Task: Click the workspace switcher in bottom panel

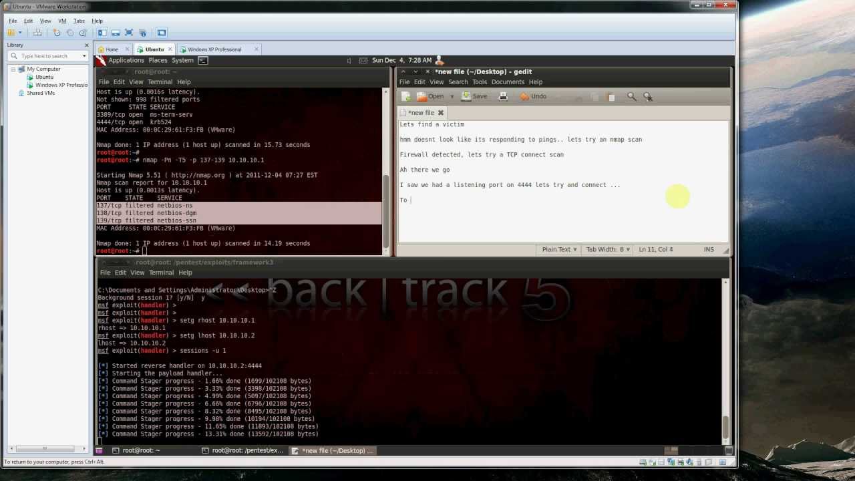Action: click(x=672, y=451)
